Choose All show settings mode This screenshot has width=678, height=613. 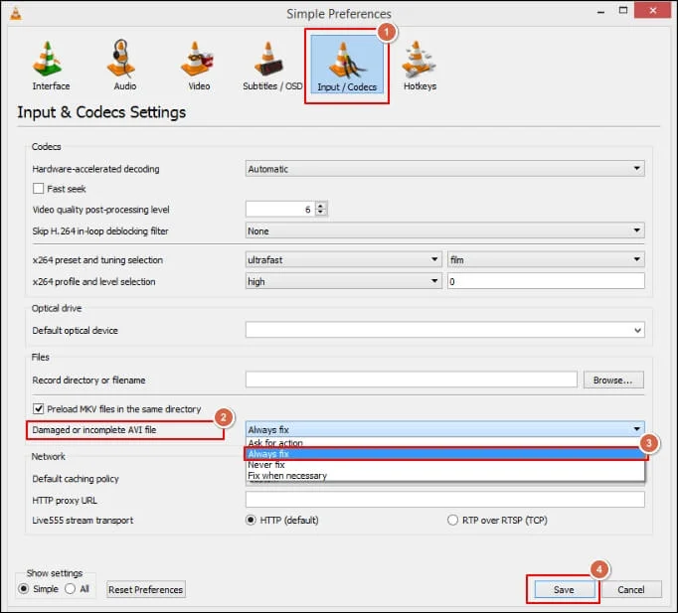click(x=70, y=589)
